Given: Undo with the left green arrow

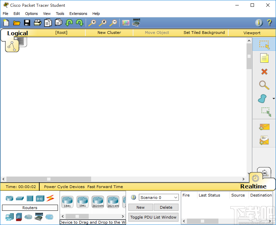Looking at the screenshot, I should [69, 23].
